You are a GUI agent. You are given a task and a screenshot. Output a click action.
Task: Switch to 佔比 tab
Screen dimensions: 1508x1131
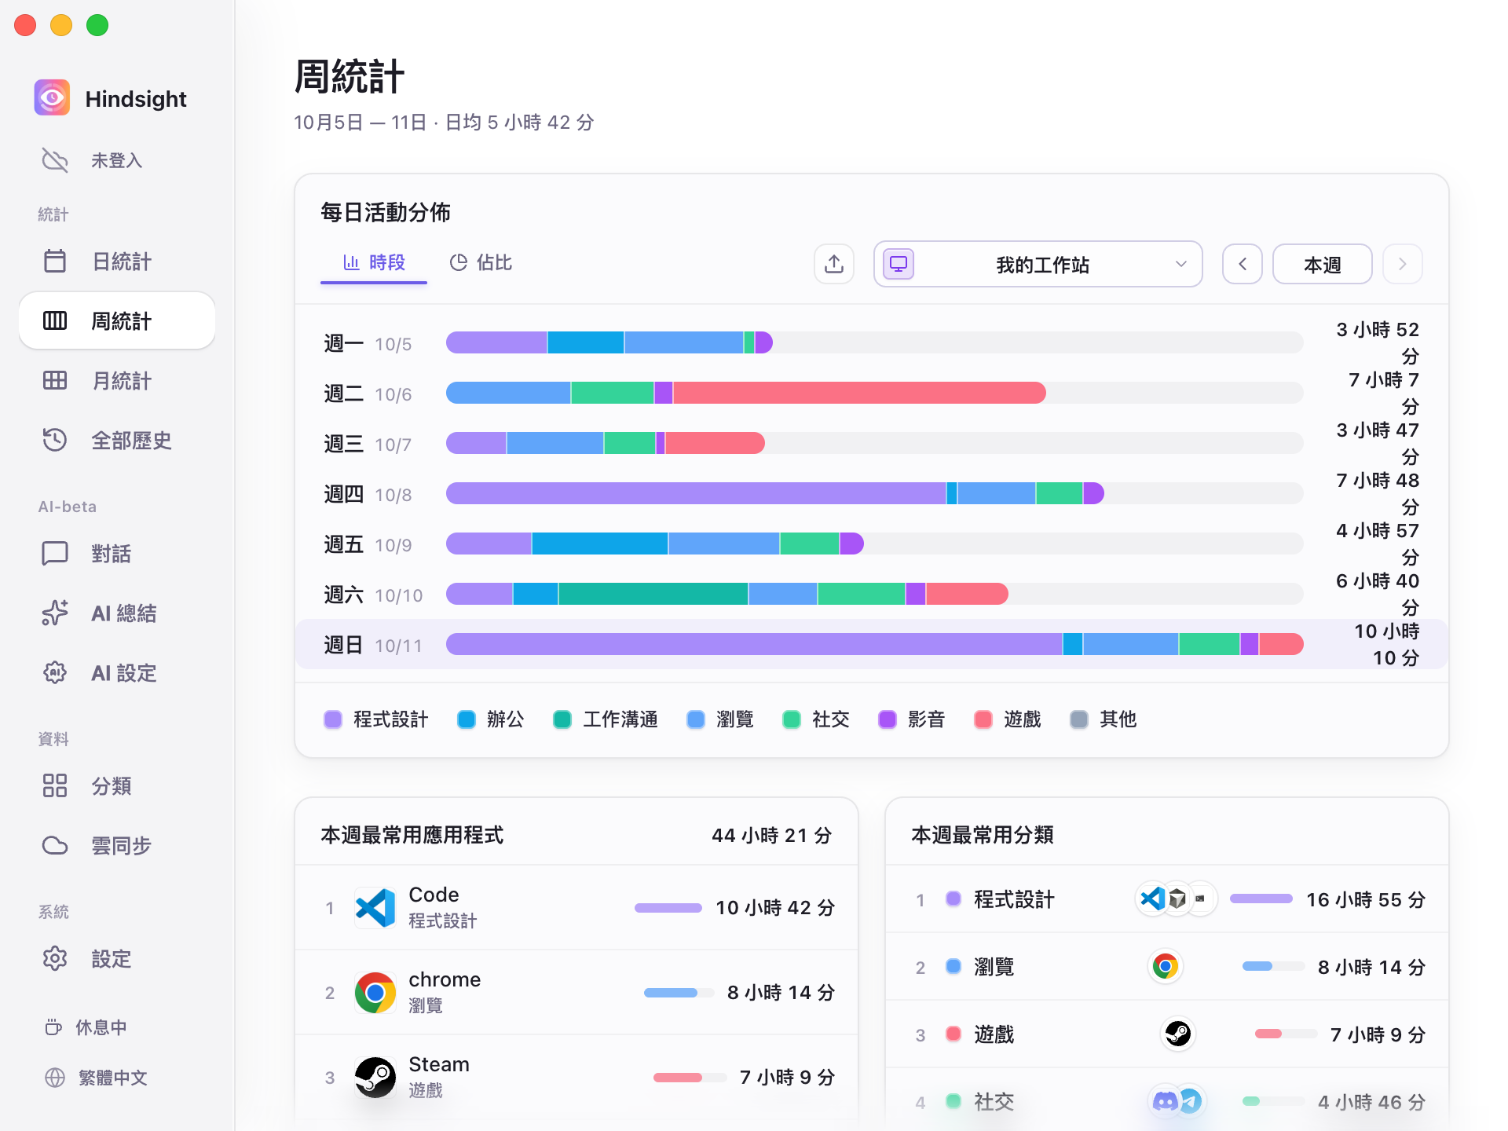(x=481, y=262)
